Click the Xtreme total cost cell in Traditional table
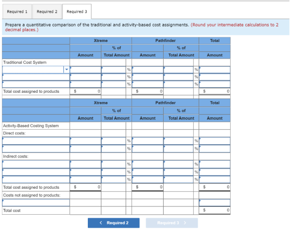Viewport: 291px width, 237px height. [85, 91]
